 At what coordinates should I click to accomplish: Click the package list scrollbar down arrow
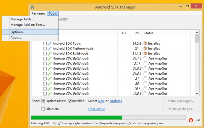(x=197, y=93)
